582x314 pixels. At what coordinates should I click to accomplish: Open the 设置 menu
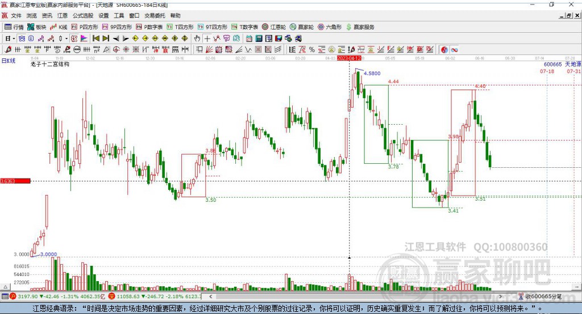[103, 15]
